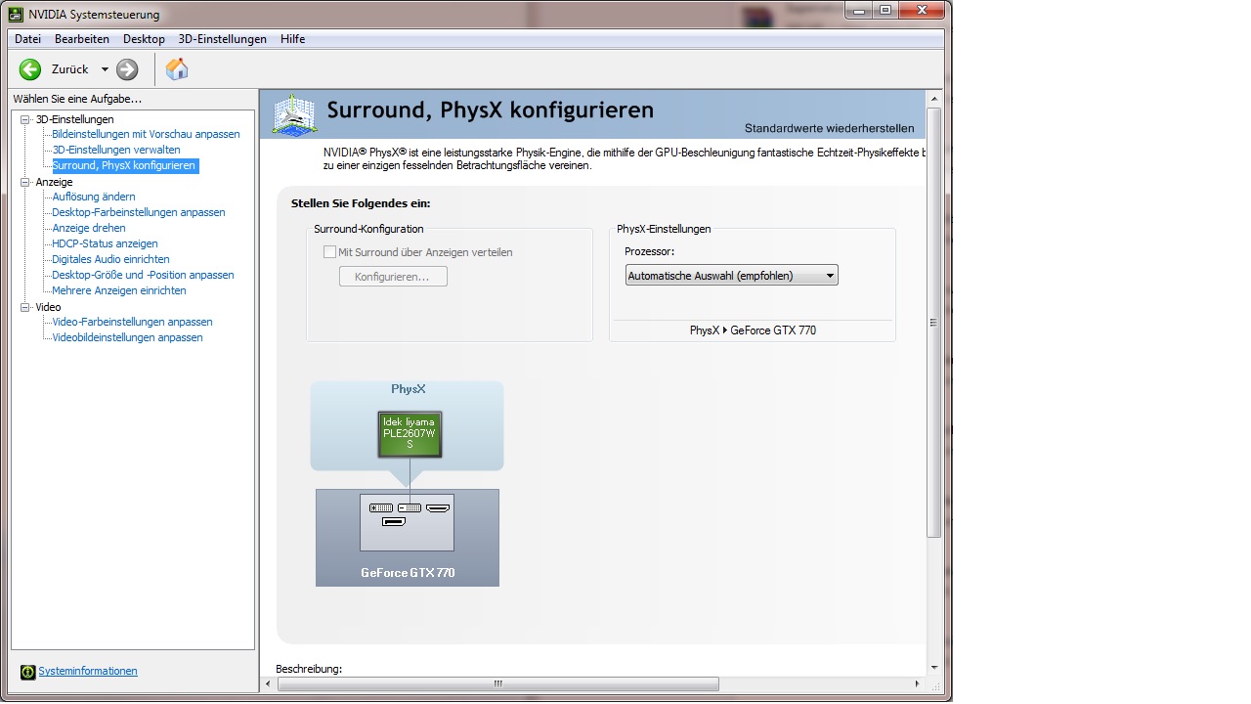Click the HDMI port icon on GTX 770
Viewport: 1251px width, 704px height.
(438, 507)
